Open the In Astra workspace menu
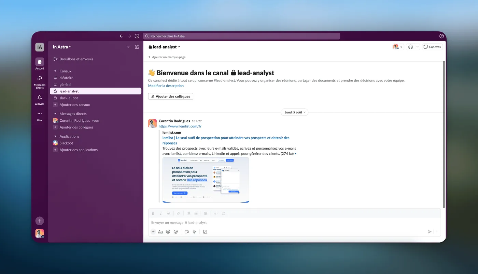The image size is (478, 274). (62, 47)
